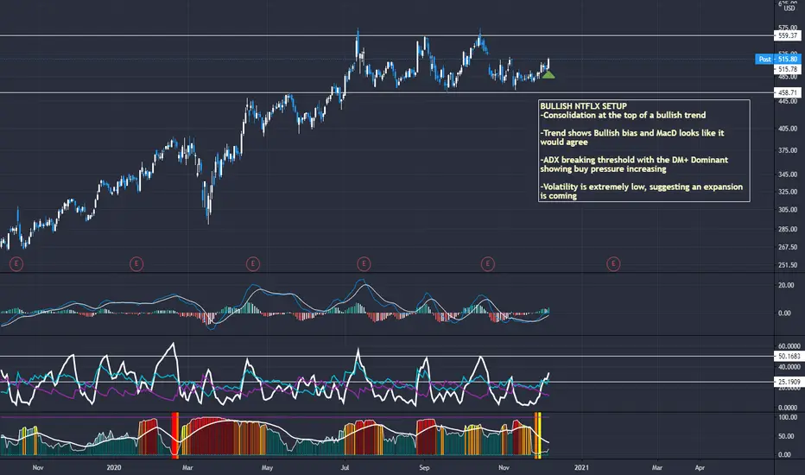The image size is (805, 475).
Task: Click the 251.50 price axis value
Action: tap(788, 265)
